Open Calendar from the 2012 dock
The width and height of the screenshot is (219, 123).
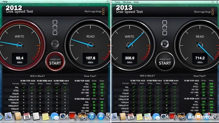27,116
